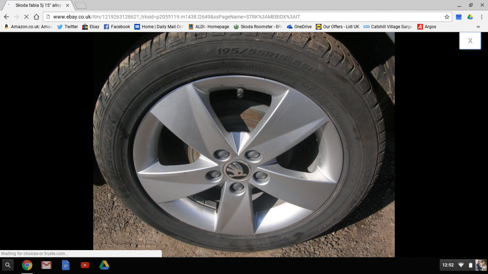Close the Skoda fabia alloy tab
488x274 pixels.
pyautogui.click(x=67, y=5)
